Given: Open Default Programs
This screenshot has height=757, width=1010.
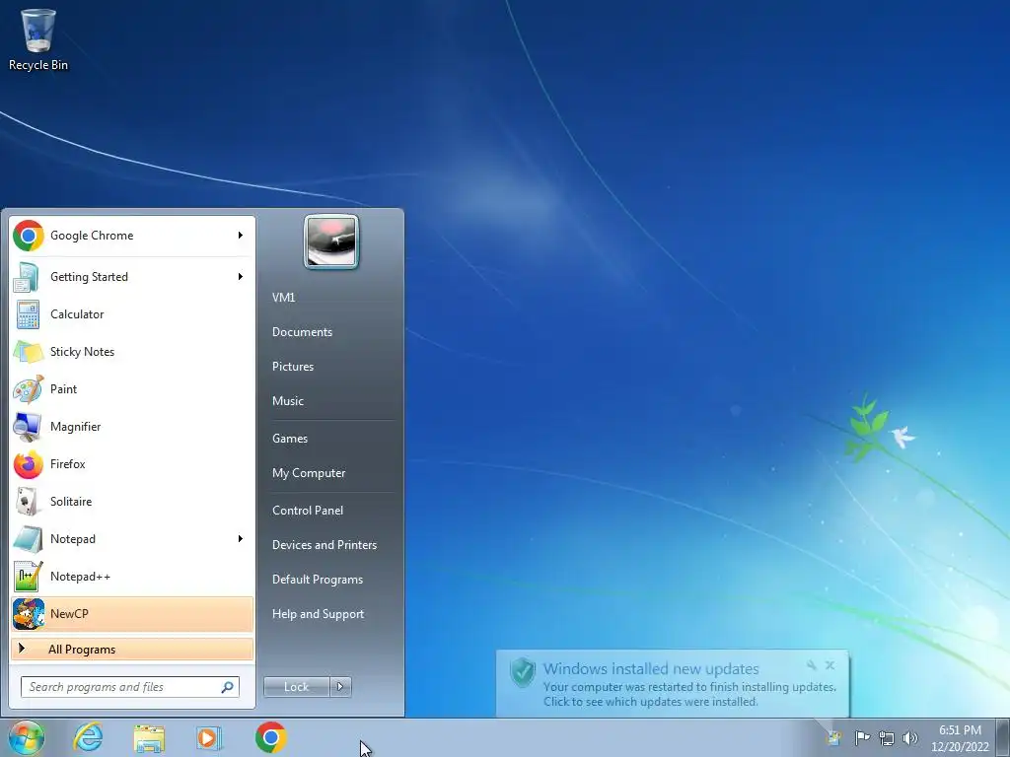Looking at the screenshot, I should coord(318,580).
